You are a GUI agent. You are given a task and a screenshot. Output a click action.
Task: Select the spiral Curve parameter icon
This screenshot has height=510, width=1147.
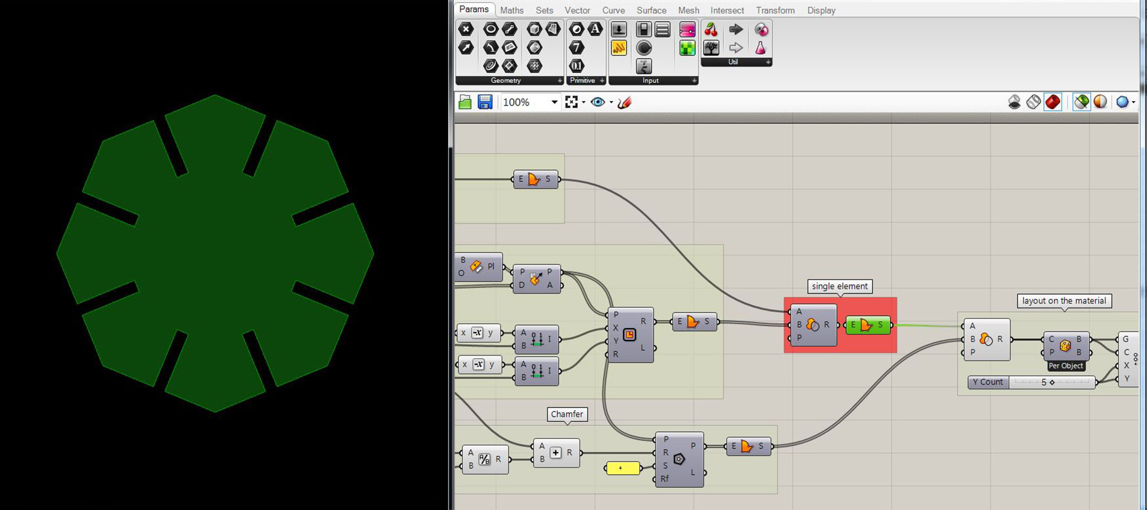[x=490, y=66]
